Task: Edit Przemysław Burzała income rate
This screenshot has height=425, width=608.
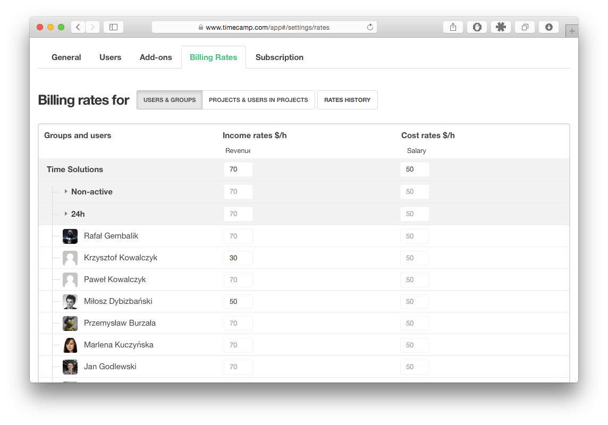Action: pyautogui.click(x=238, y=323)
